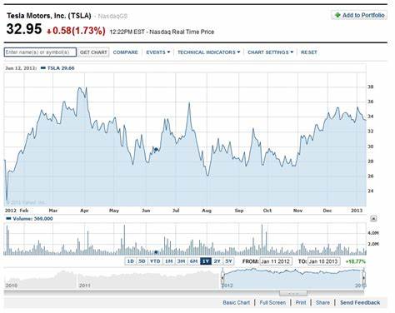
Task: Select the 5D time range
Action: tap(142, 261)
